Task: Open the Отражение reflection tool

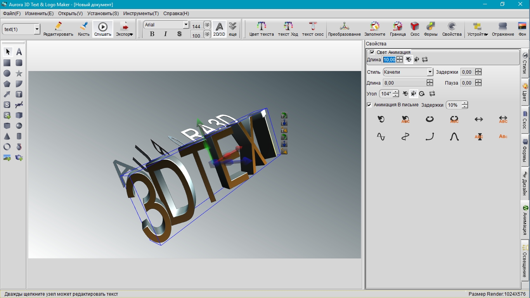Action: click(503, 29)
